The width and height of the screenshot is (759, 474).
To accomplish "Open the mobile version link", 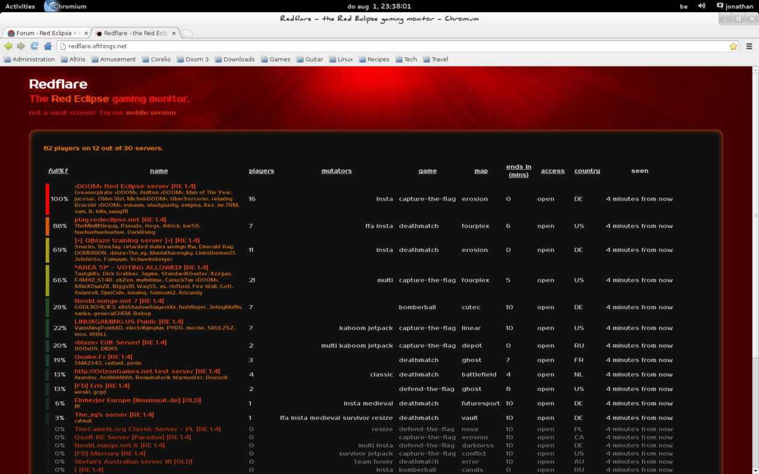I will pyautogui.click(x=151, y=113).
